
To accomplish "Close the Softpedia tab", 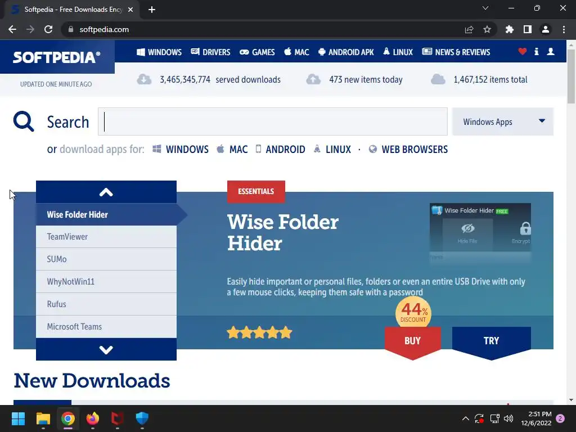I will [130, 10].
